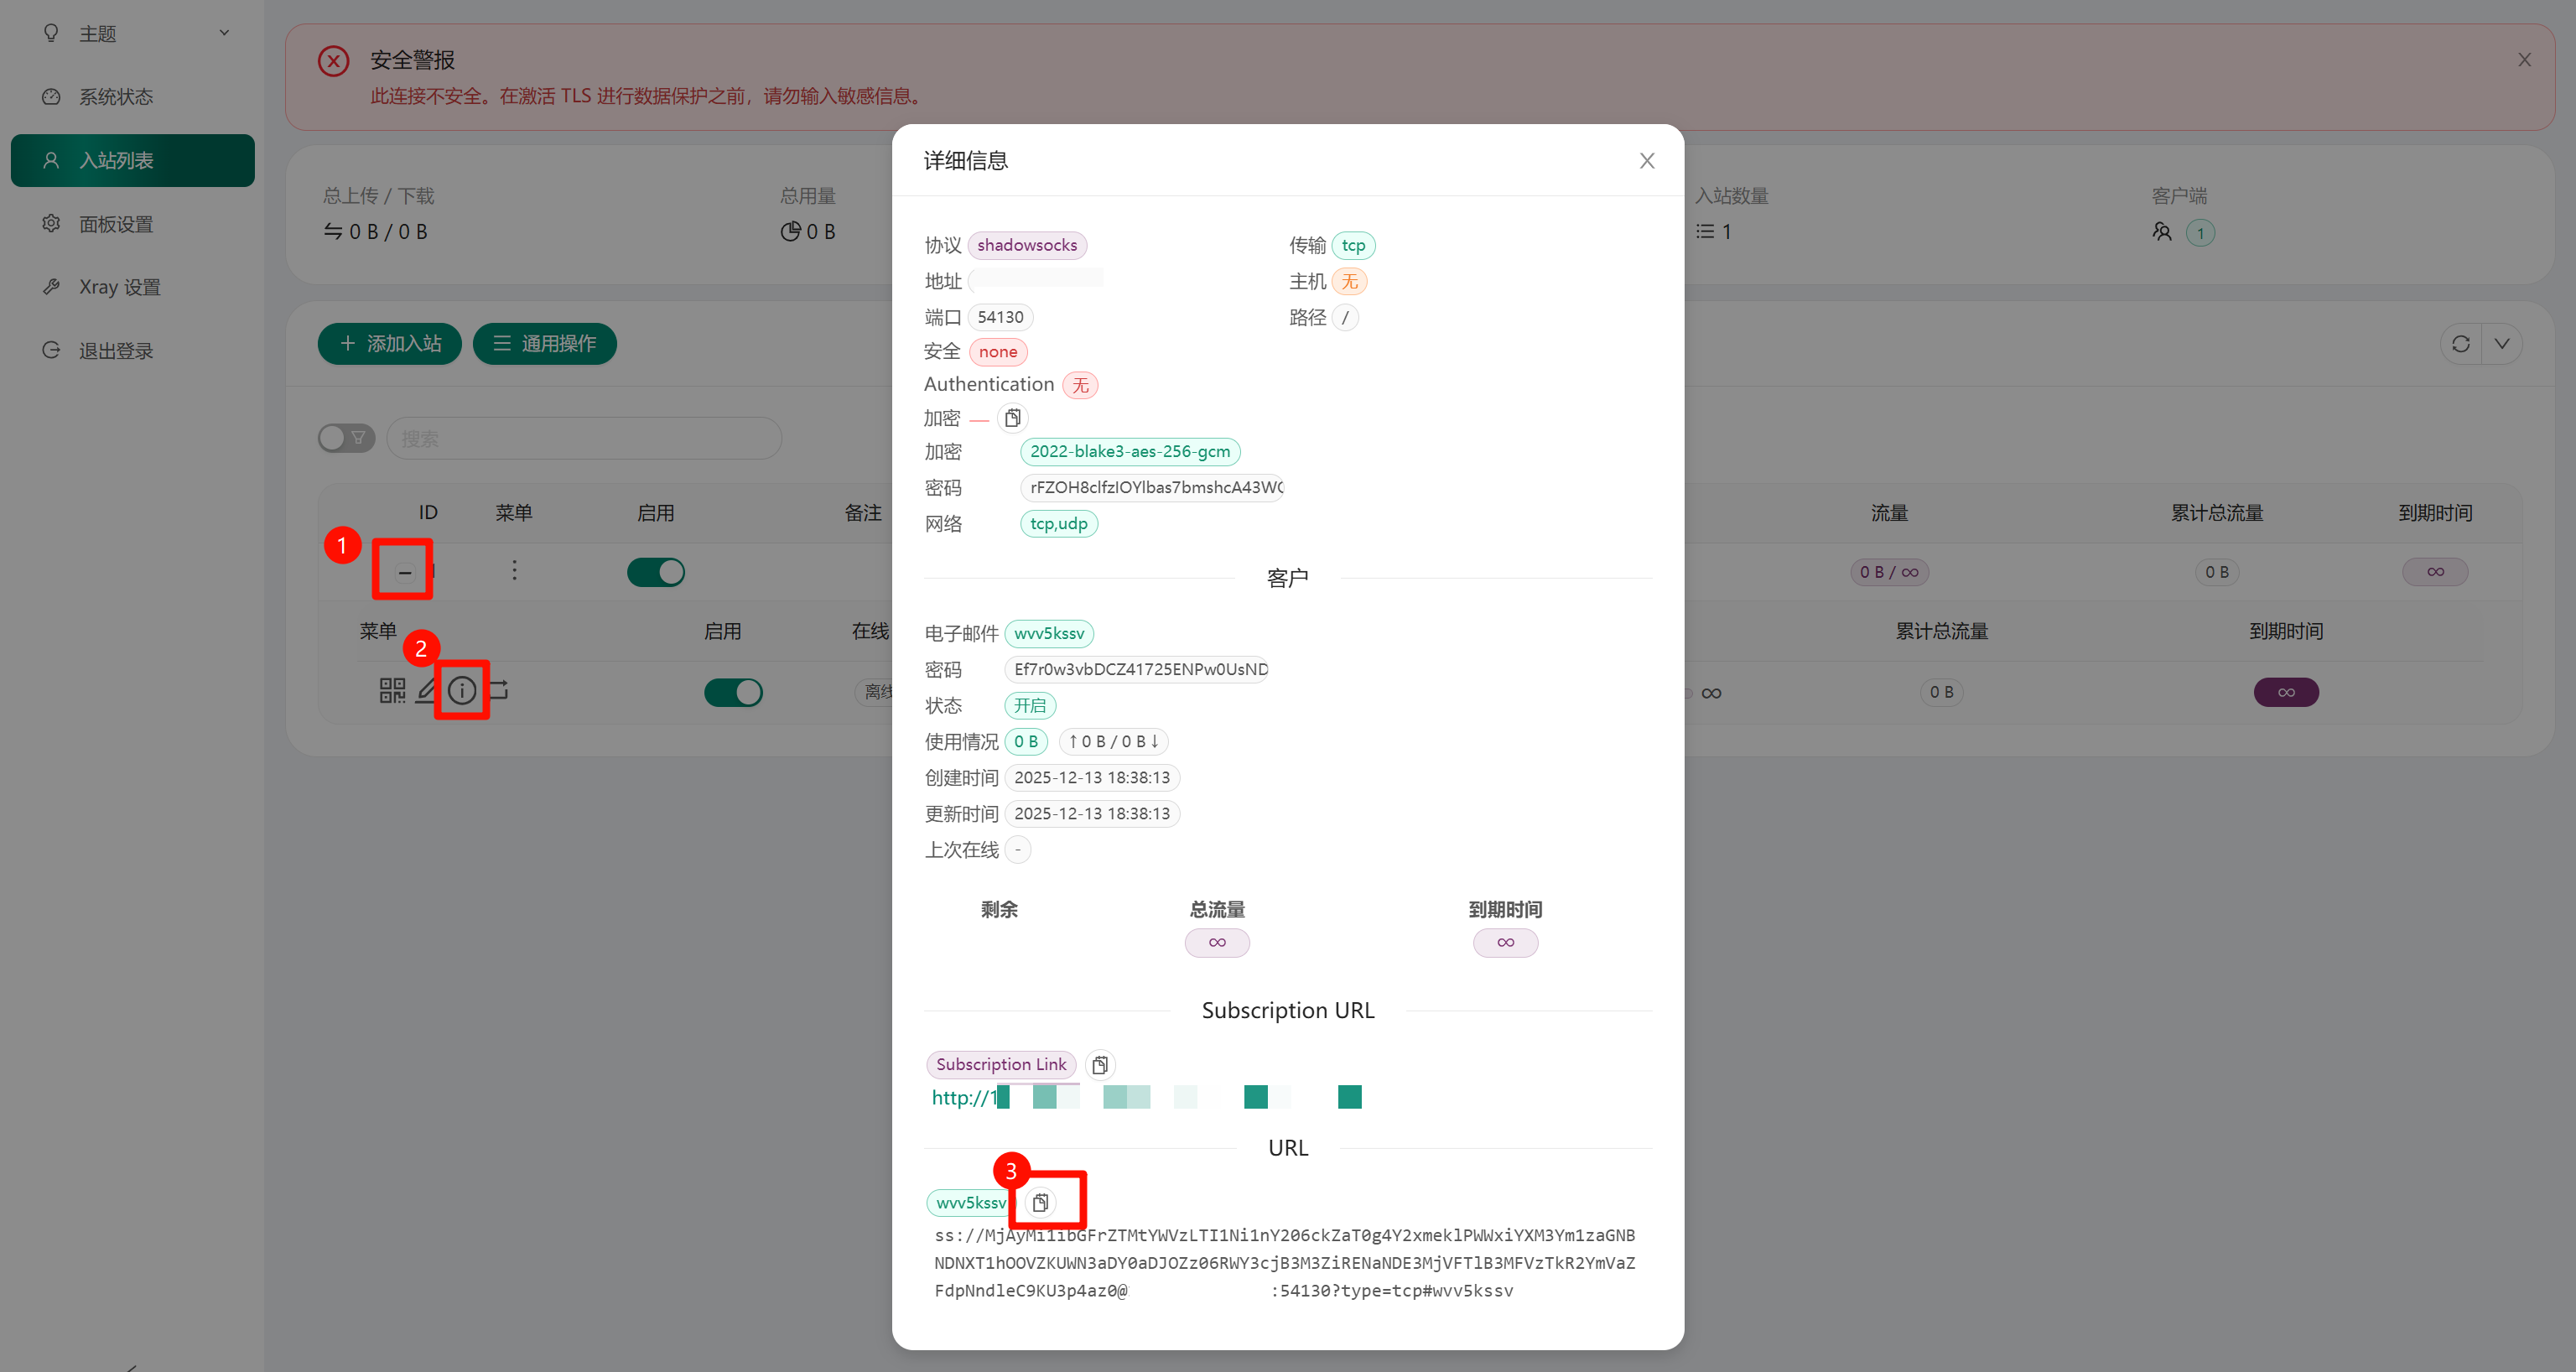Open client info details icon
Screen dimensions: 2576x1372
tap(461, 690)
